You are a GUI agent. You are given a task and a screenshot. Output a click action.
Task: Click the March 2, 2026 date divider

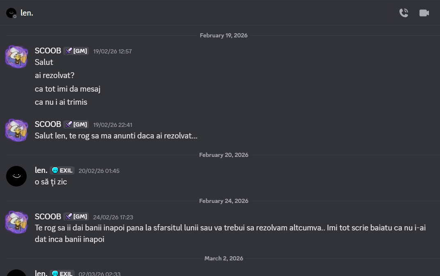point(223,258)
